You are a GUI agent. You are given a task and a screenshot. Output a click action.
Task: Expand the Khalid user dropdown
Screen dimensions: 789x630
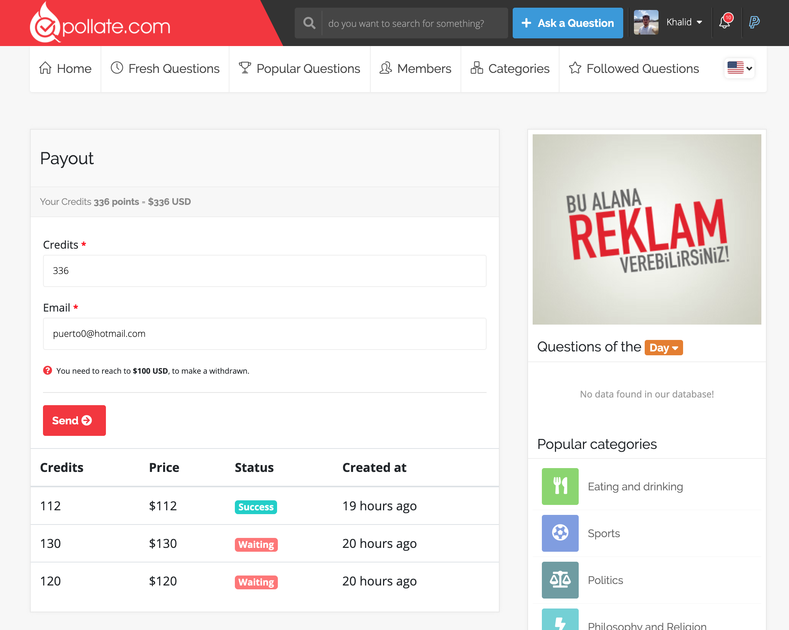coord(684,22)
